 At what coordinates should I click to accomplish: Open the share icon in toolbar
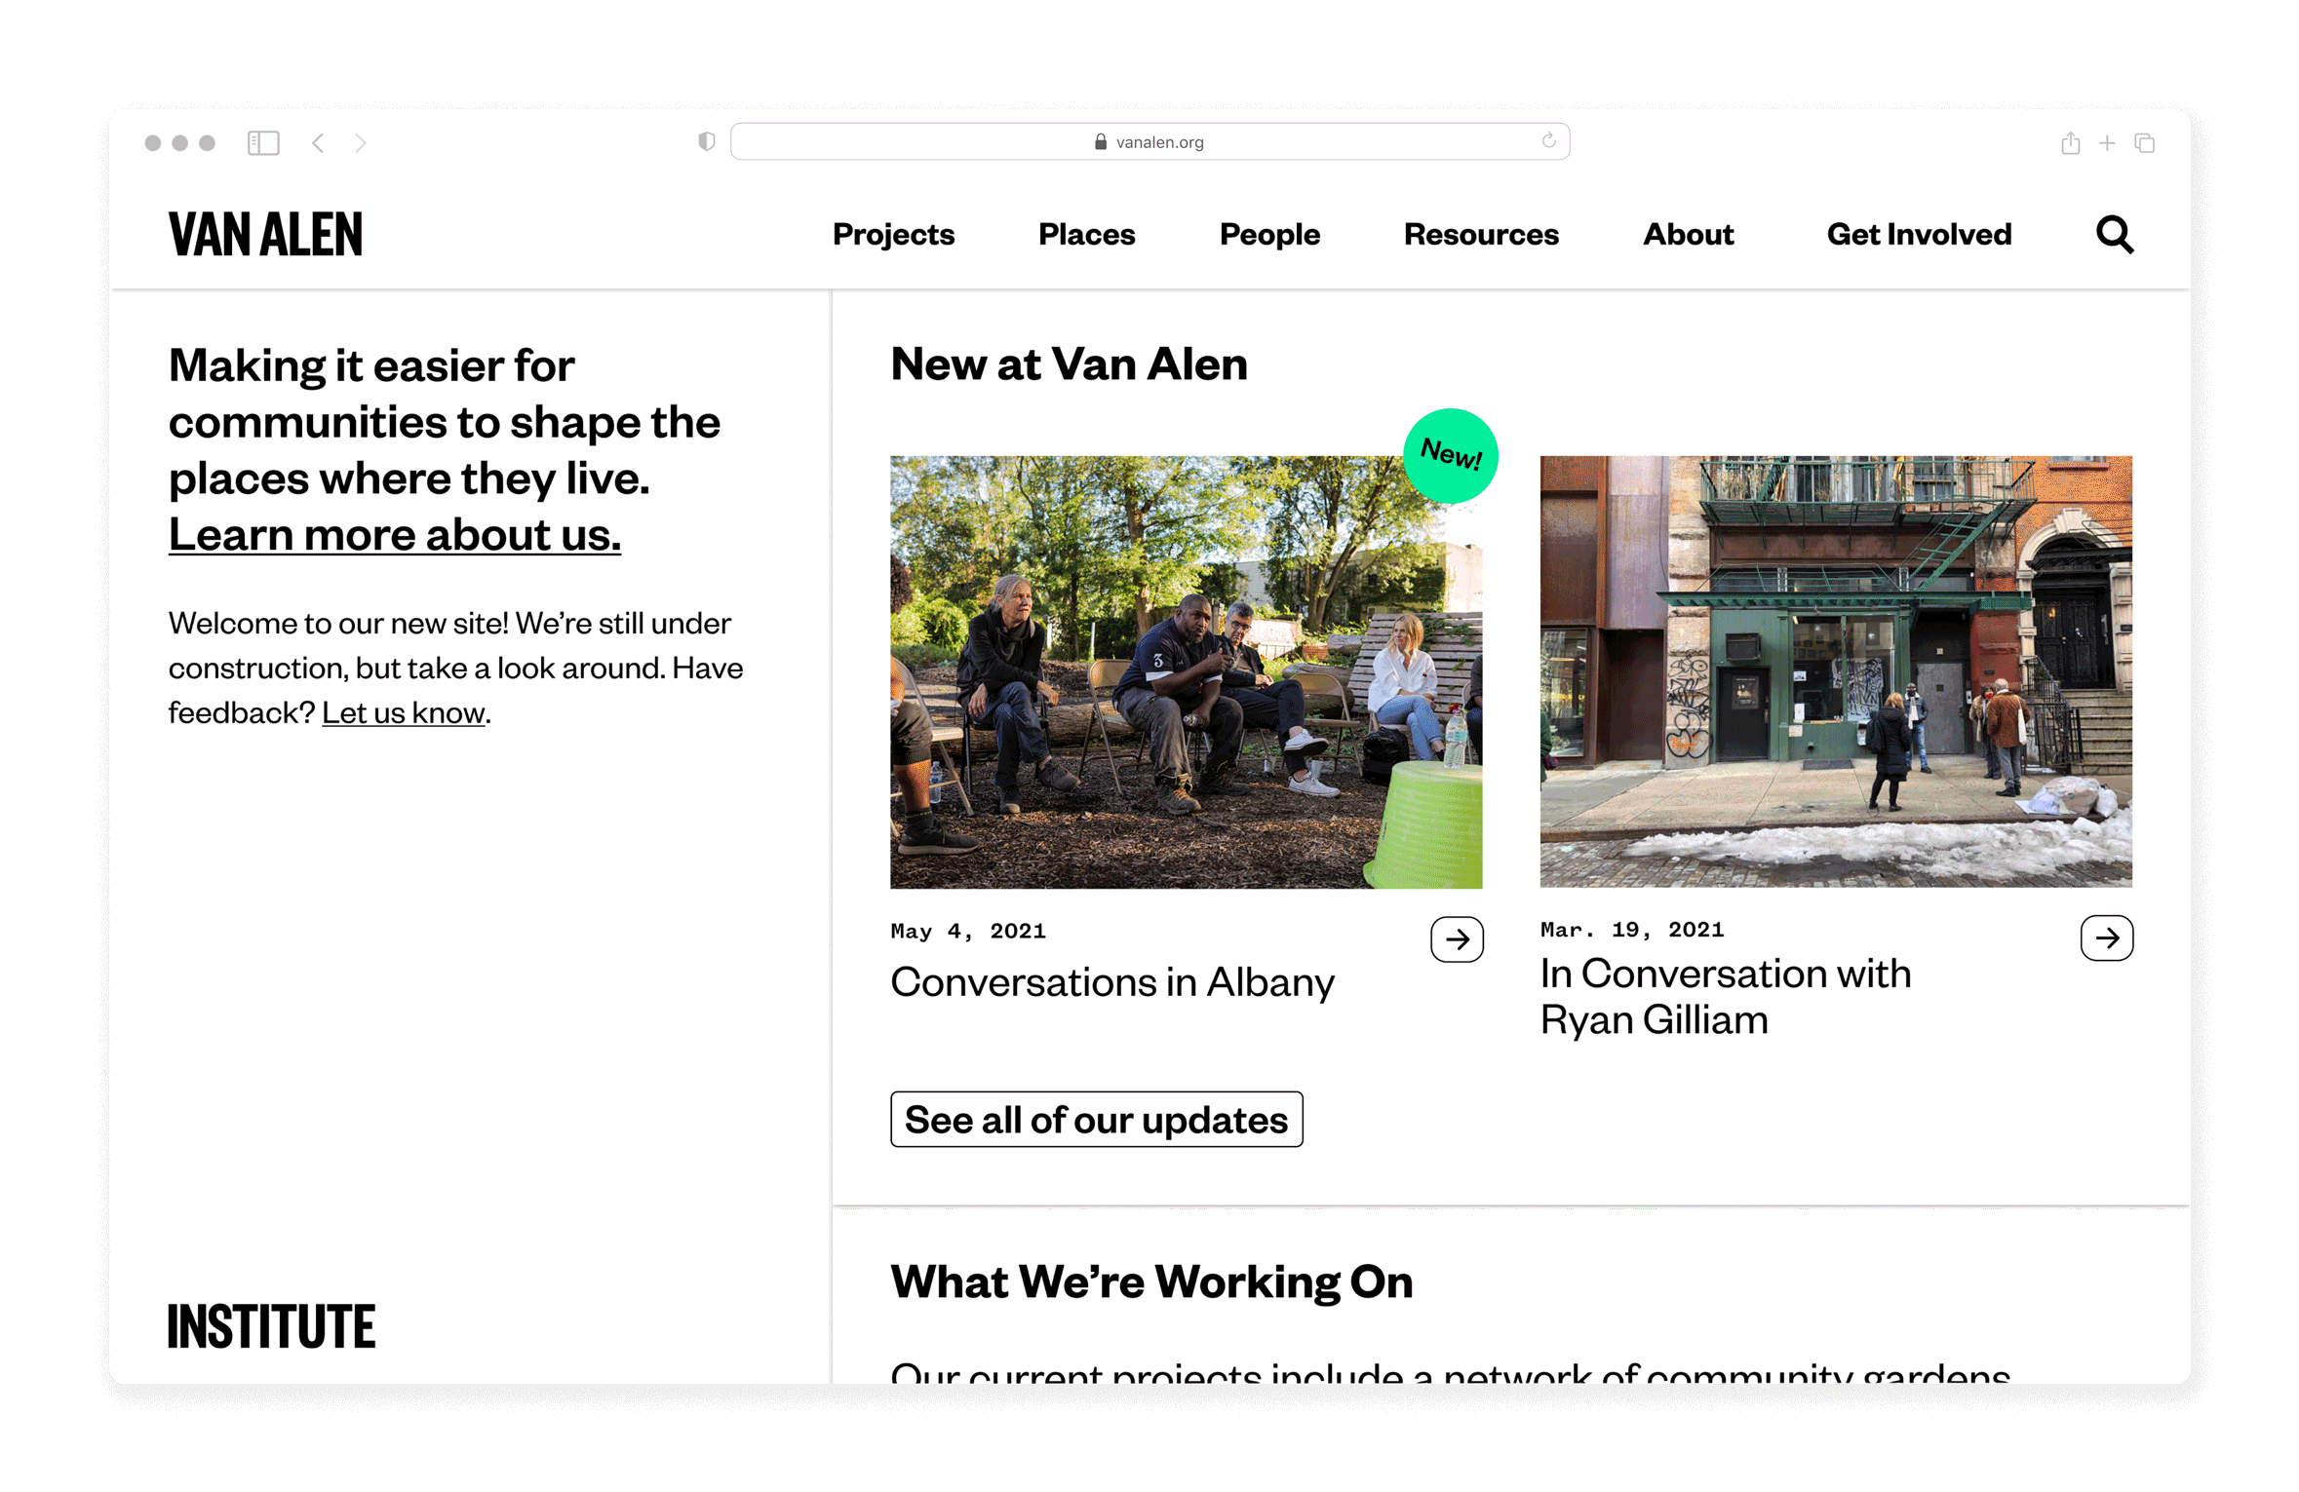tap(2070, 143)
